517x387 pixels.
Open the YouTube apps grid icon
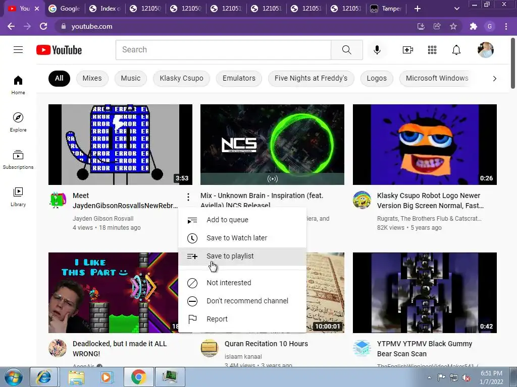point(432,50)
